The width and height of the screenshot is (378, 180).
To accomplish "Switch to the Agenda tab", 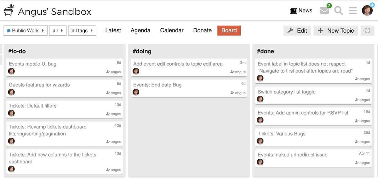I will [140, 30].
